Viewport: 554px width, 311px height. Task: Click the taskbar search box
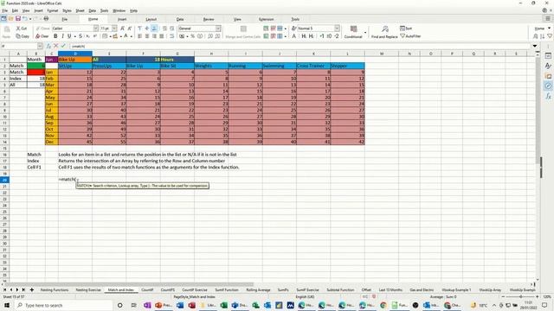pyautogui.click(x=63, y=305)
